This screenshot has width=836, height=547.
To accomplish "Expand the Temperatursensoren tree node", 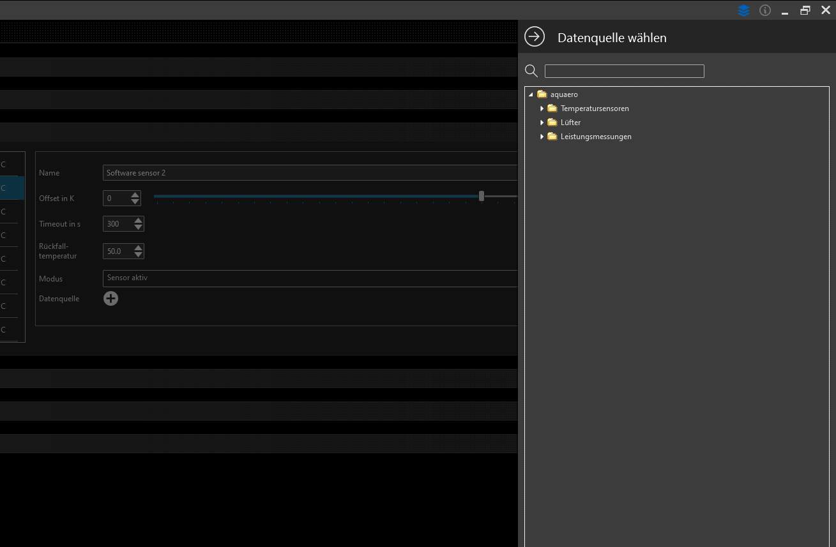I will pos(542,109).
